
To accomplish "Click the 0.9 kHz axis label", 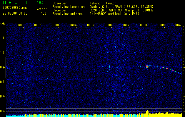I will point(3,67).
